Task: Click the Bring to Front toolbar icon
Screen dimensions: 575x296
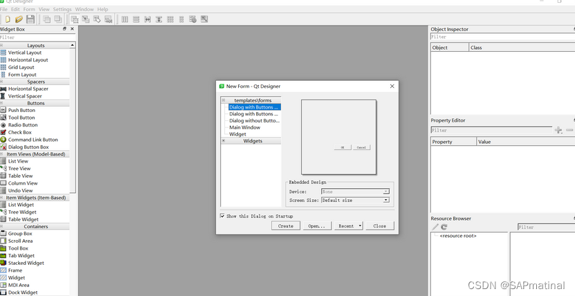Action: [58, 19]
